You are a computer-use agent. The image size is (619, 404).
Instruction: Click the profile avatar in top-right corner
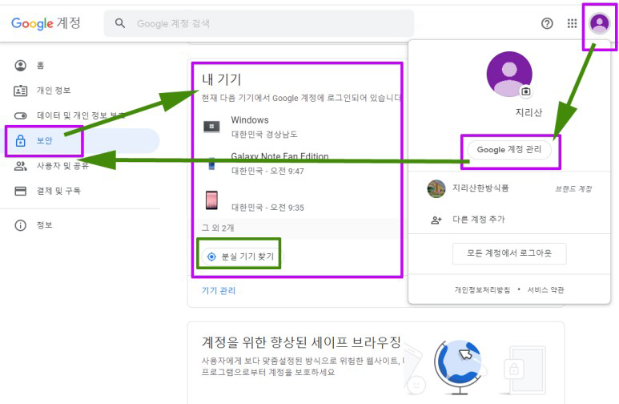tap(599, 23)
